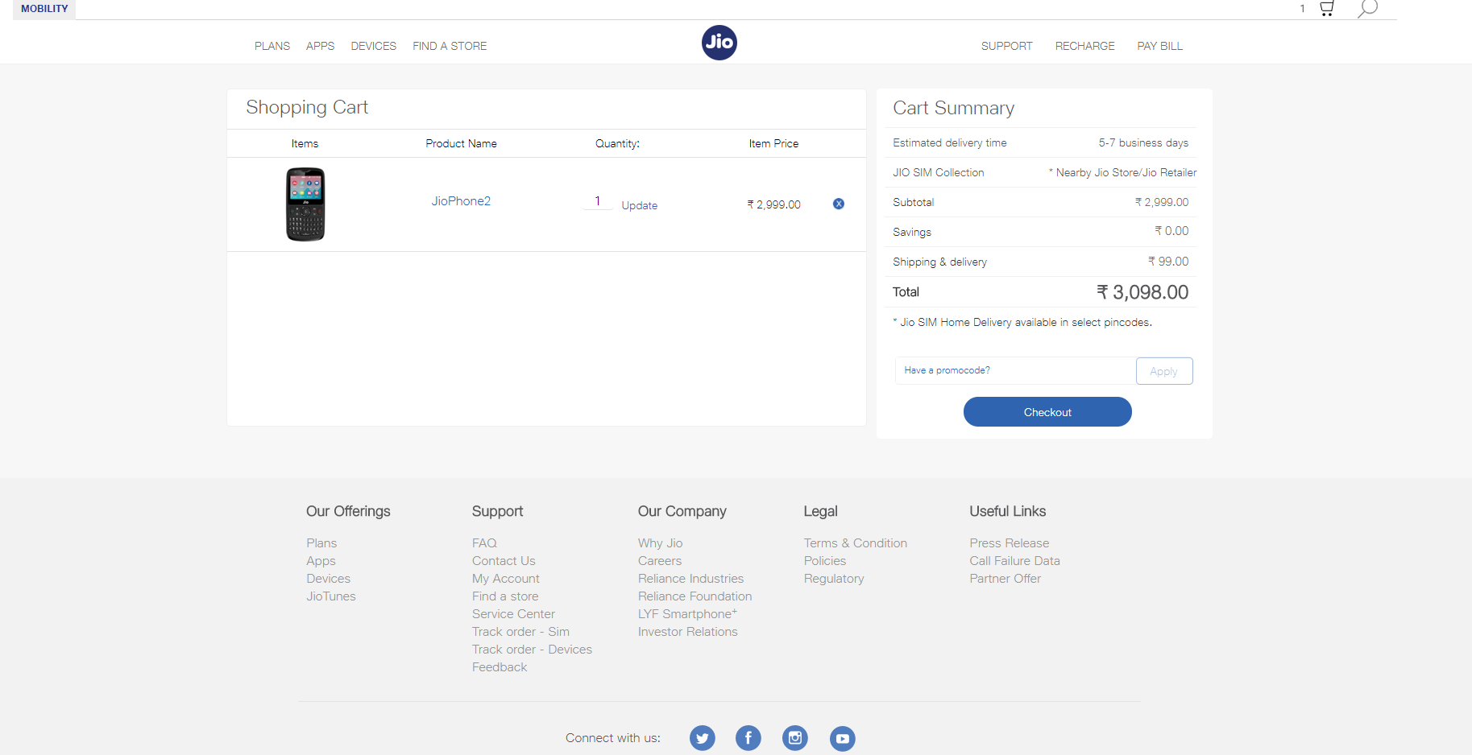Open Policies footer link

(825, 561)
